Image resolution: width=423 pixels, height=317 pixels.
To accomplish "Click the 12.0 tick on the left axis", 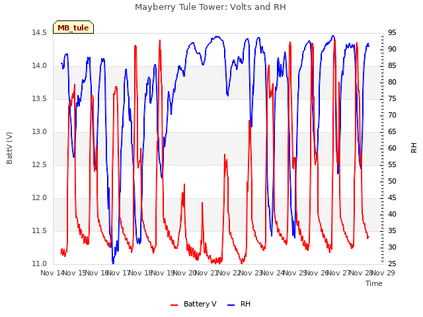I will tap(39, 198).
